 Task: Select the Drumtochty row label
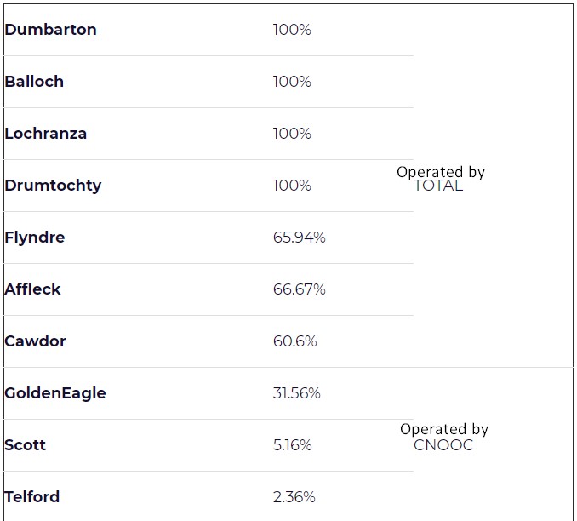53,186
